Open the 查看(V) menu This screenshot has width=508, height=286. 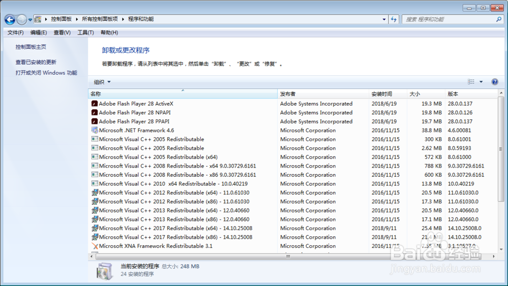(62, 33)
